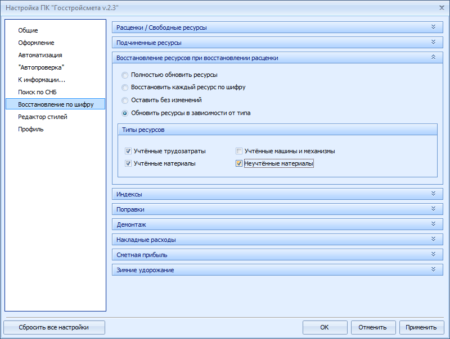Confirm settings with the OK button
The image size is (450, 339).
325,327
